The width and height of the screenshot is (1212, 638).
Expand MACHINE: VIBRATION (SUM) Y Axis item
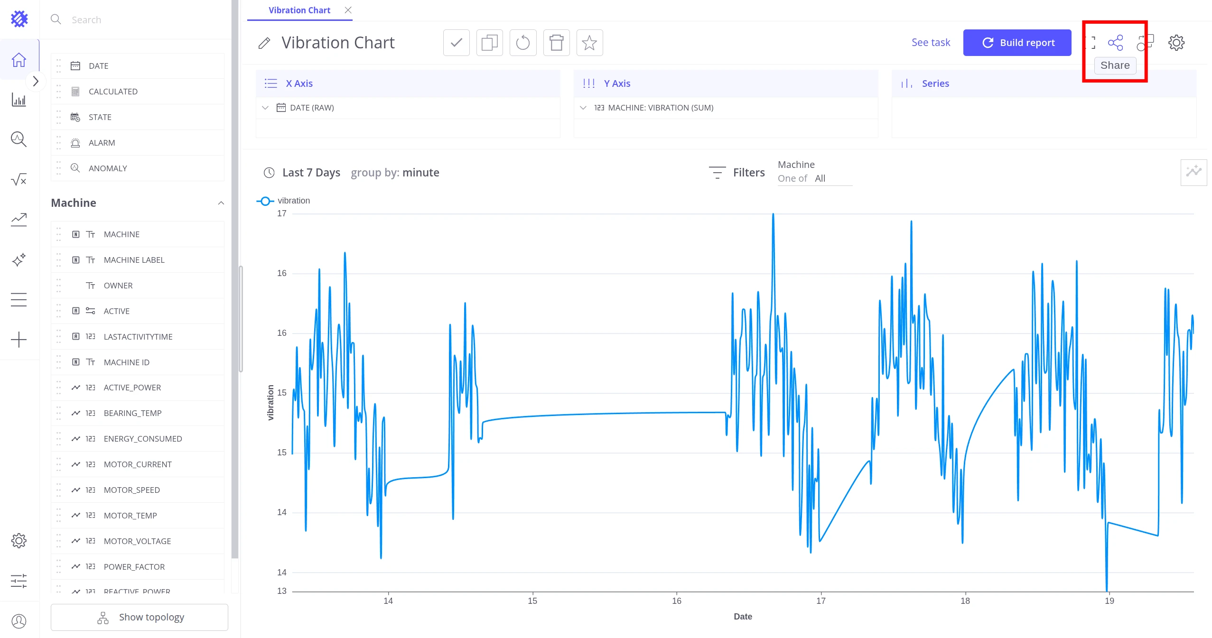(x=583, y=108)
